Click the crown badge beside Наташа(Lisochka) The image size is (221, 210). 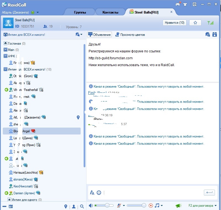pyautogui.click(x=41, y=172)
